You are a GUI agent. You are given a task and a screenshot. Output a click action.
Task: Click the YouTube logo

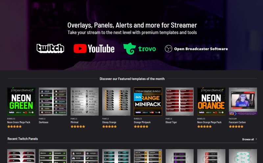coord(94,49)
